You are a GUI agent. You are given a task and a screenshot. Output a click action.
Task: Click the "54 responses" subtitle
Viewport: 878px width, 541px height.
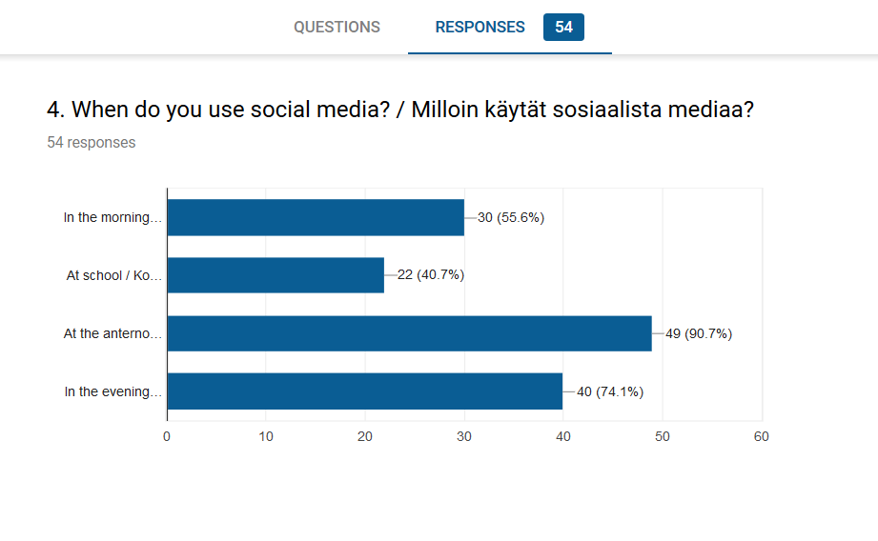(x=92, y=143)
